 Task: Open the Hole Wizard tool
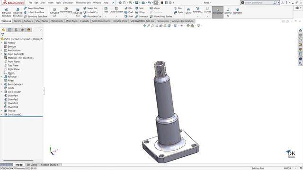pos(66,10)
